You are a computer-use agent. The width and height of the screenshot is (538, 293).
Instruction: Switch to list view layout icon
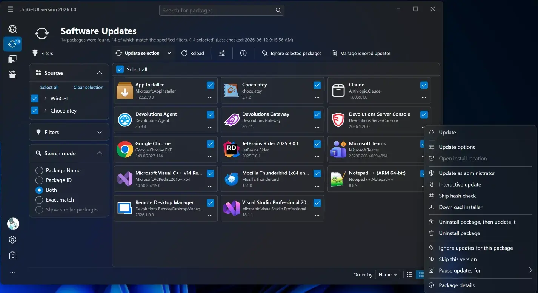(410, 275)
